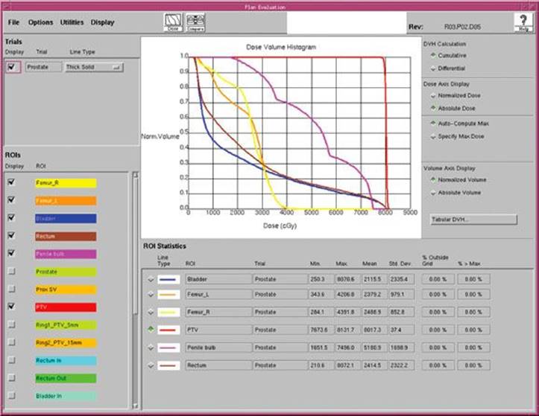Click the ROI list scroll up arrow

(x=136, y=175)
